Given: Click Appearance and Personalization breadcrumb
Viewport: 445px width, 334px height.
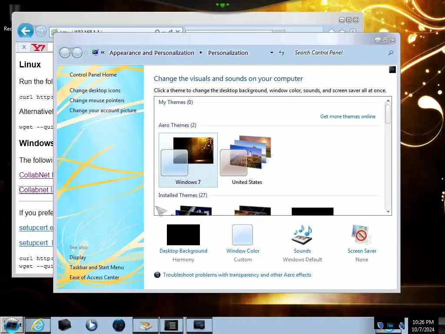Looking at the screenshot, I should tap(152, 53).
